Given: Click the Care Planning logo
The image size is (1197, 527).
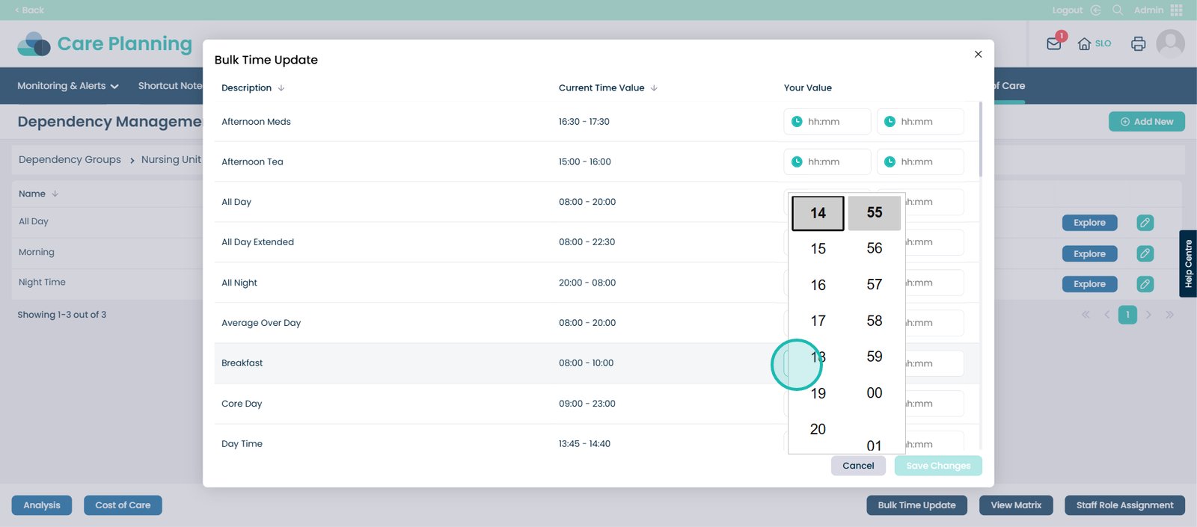Looking at the screenshot, I should tap(105, 44).
